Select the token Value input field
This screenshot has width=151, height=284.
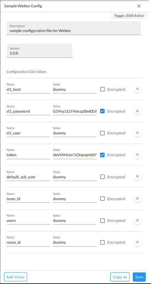[x=75, y=155]
